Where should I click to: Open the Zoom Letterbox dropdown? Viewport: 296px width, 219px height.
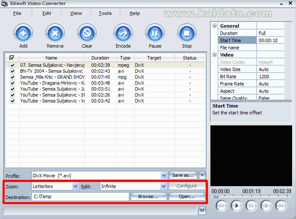(75, 187)
